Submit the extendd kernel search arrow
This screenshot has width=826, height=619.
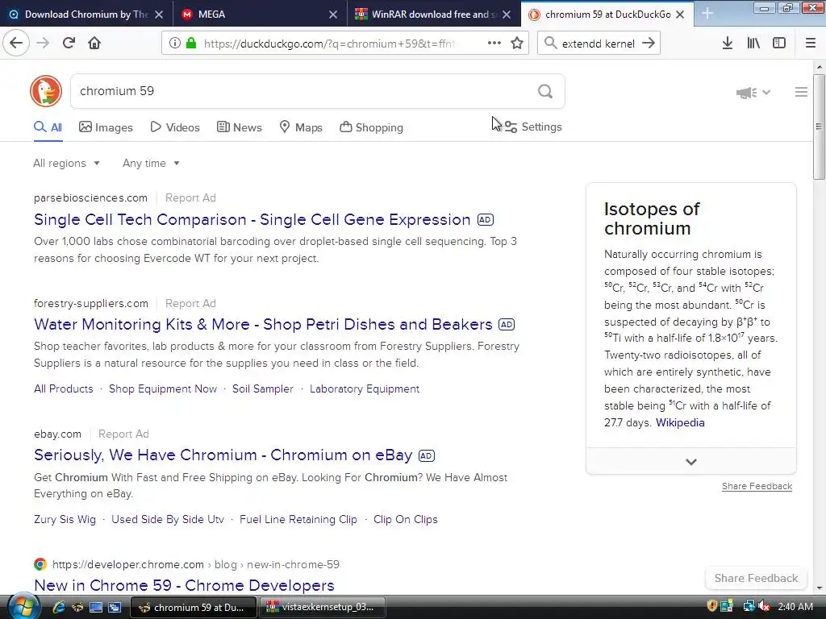click(x=649, y=43)
